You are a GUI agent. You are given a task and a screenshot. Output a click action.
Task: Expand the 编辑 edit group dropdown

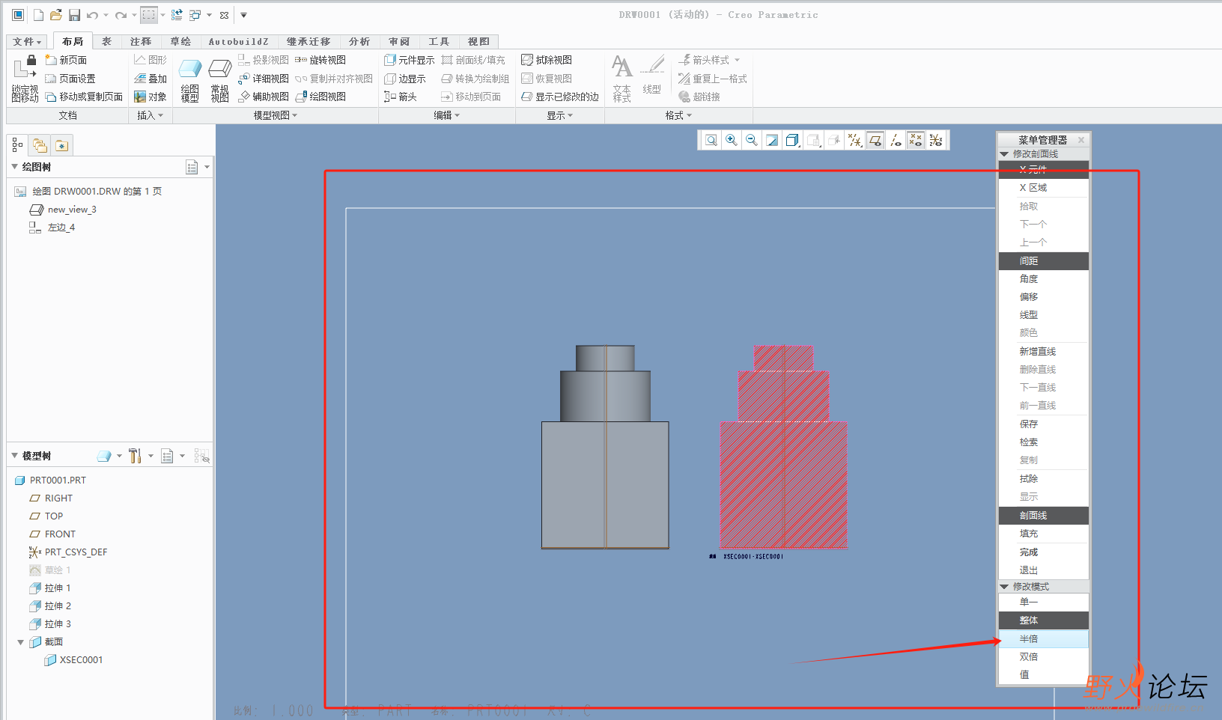tap(446, 115)
